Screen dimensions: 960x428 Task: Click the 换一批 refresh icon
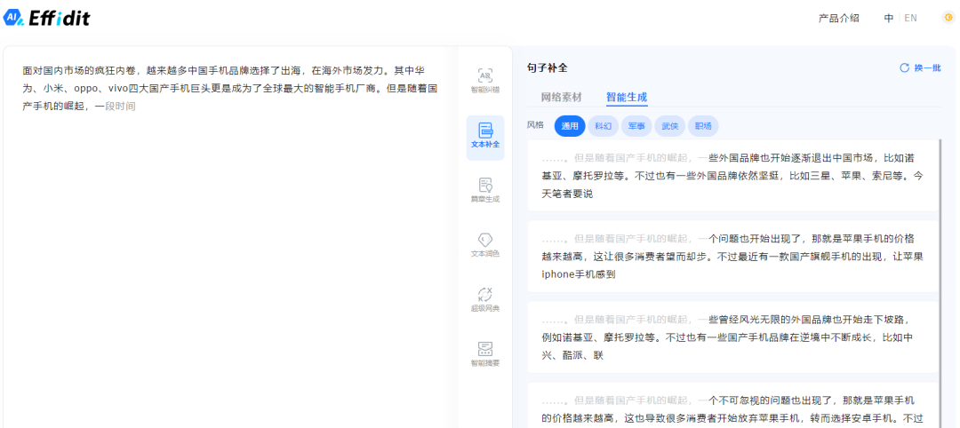pos(905,67)
